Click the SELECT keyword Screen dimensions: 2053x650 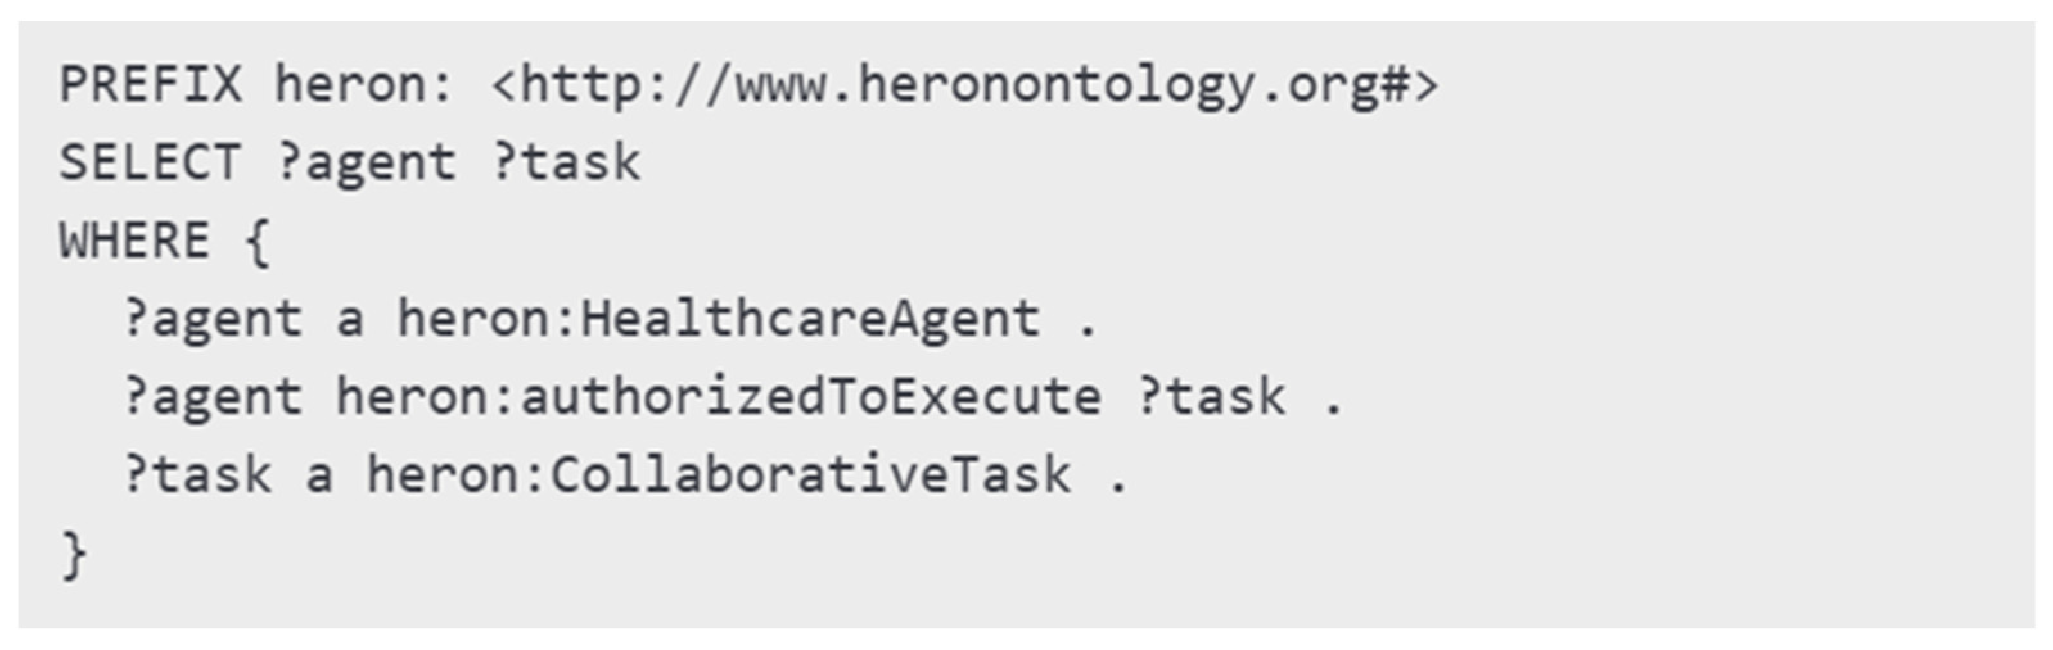(150, 162)
